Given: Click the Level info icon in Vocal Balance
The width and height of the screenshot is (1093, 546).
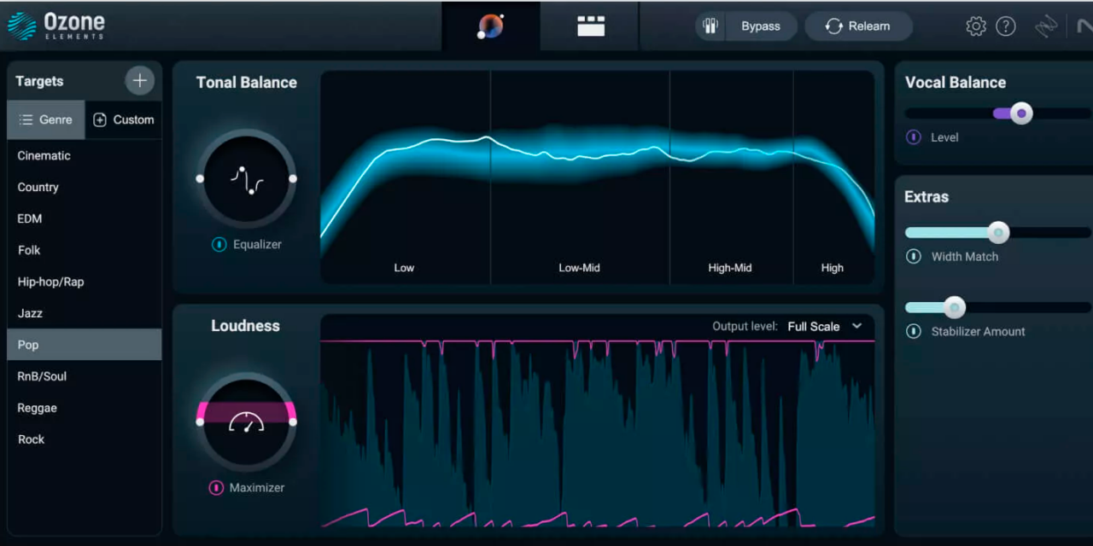Looking at the screenshot, I should (x=913, y=136).
